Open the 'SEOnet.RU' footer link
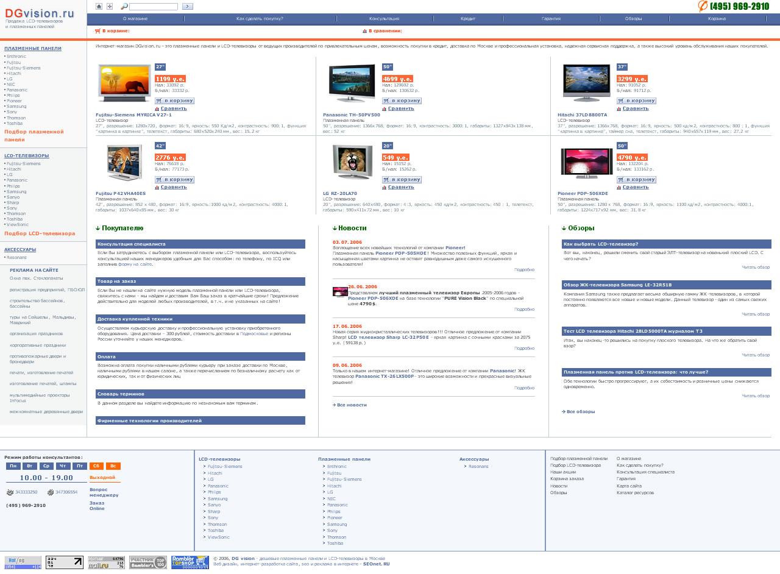The image size is (780, 574). (x=376, y=564)
